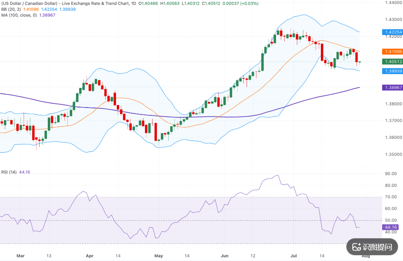Click the 1.35000 price axis label
403x261 pixels.
click(394, 154)
